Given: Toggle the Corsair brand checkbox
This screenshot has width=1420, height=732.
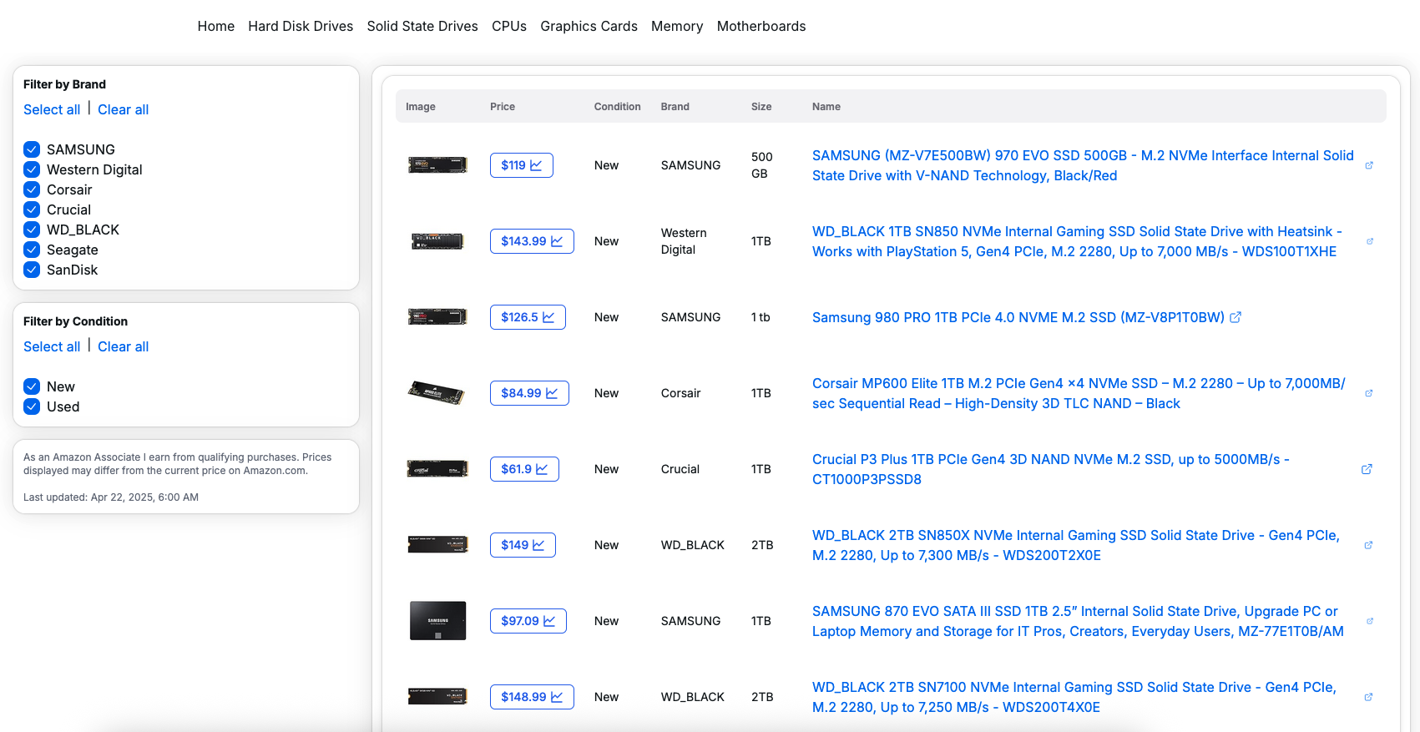Looking at the screenshot, I should [32, 189].
